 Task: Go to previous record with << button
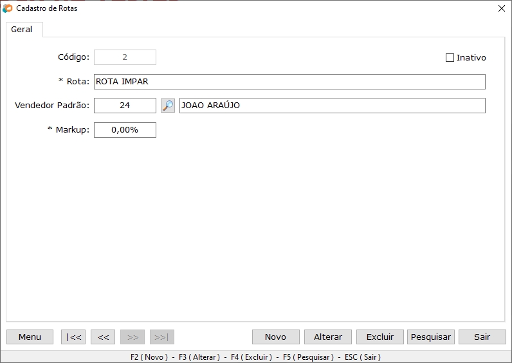coord(103,337)
